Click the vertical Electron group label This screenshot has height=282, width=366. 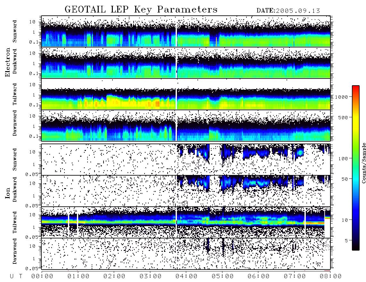tap(8, 62)
